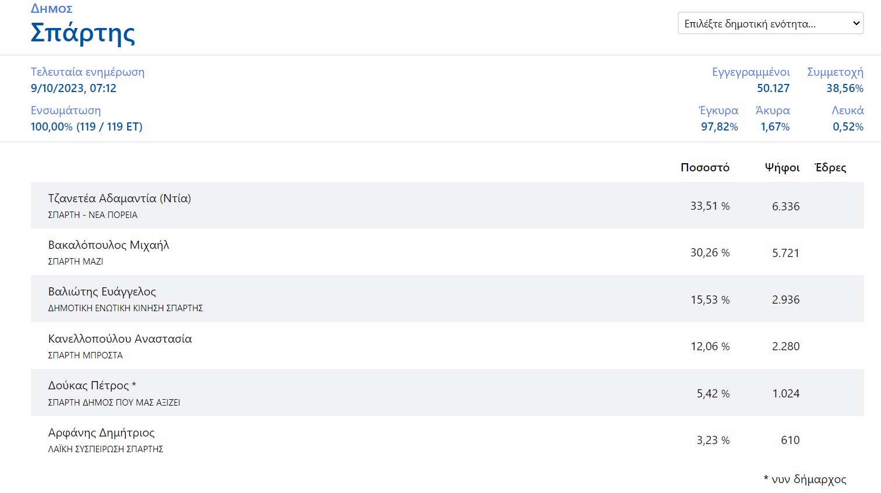Click the Έδρες column header
The image size is (881, 493).
click(830, 167)
